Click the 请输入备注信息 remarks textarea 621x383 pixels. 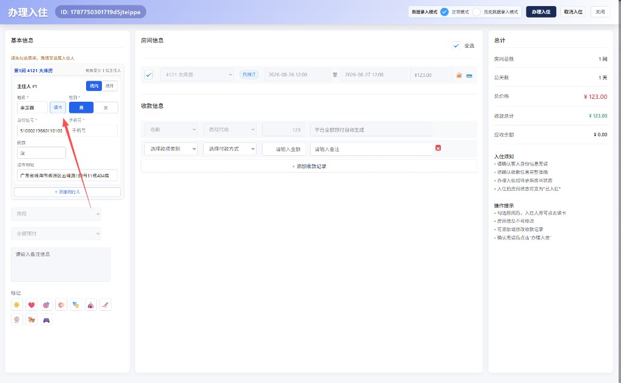[x=61, y=265]
